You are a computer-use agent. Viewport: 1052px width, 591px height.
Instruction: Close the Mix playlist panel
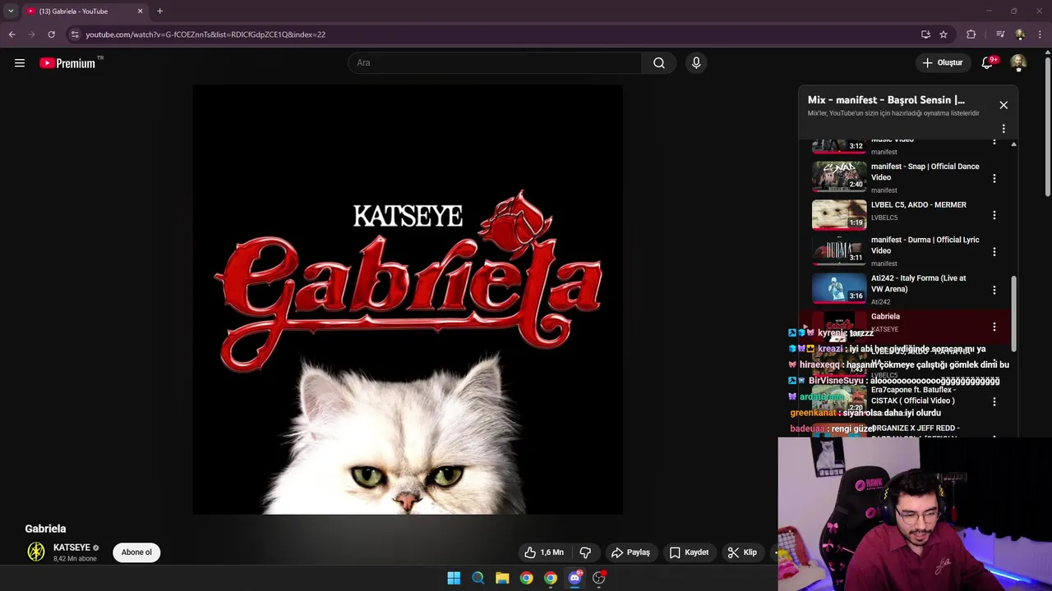(1004, 105)
